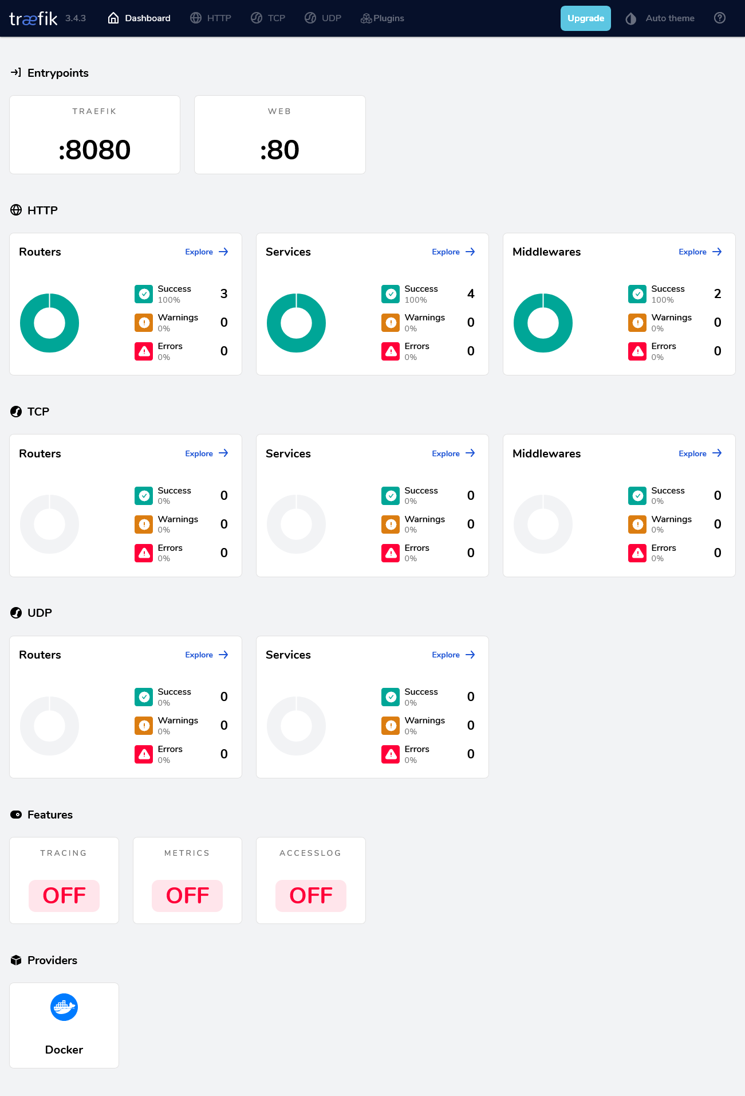Click the Tracing OFF badge
Screen dimensions: 745x1096
click(x=64, y=895)
